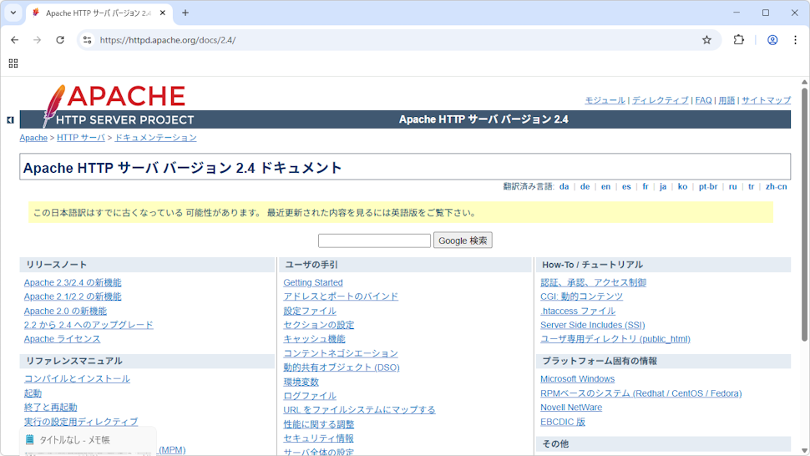810x456 pixels.
Task: Open the 起動 link
Action: tap(33, 393)
